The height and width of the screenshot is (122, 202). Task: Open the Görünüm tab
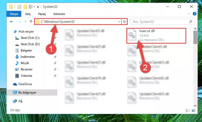pyautogui.click(x=59, y=14)
